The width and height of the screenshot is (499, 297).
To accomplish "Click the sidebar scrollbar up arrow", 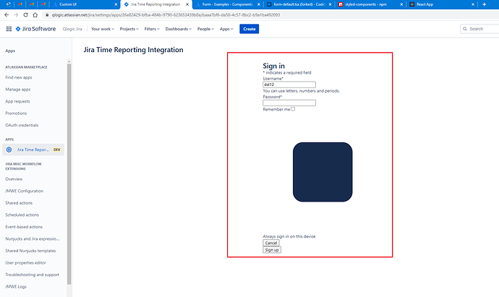I will [69, 61].
